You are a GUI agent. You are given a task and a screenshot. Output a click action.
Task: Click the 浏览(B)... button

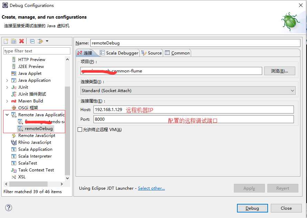(x=280, y=71)
